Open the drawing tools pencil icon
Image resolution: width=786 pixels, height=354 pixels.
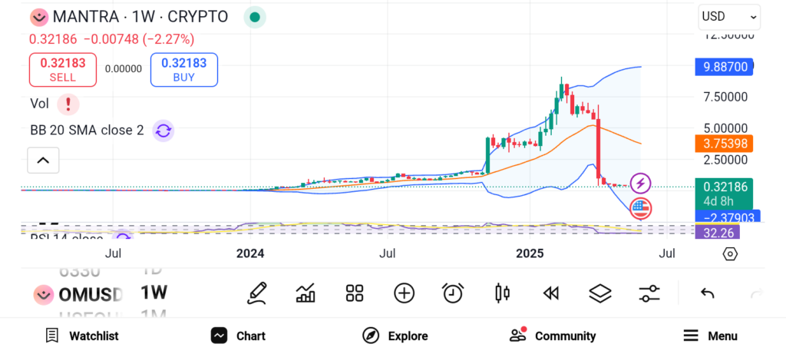257,293
